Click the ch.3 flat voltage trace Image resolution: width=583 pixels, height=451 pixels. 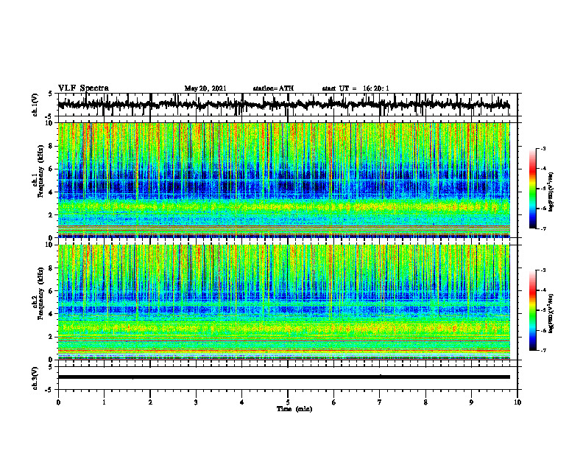283,377
